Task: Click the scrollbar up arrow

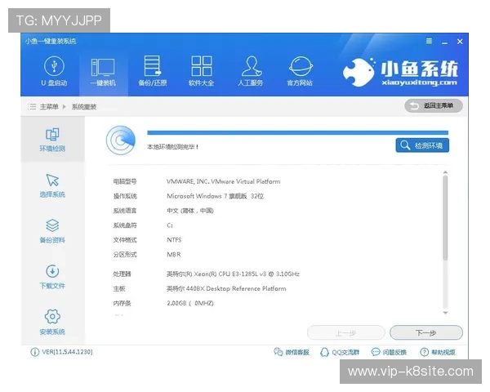Action: pos(445,172)
